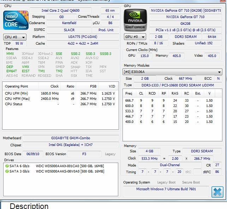Click the green check icon beside SATA 6 Gb/s
227x209 pixels.
click(x=7, y=166)
